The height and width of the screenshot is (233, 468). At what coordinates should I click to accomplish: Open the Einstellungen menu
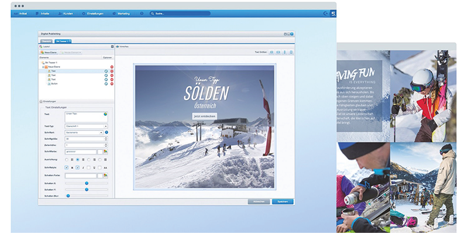[x=93, y=13]
